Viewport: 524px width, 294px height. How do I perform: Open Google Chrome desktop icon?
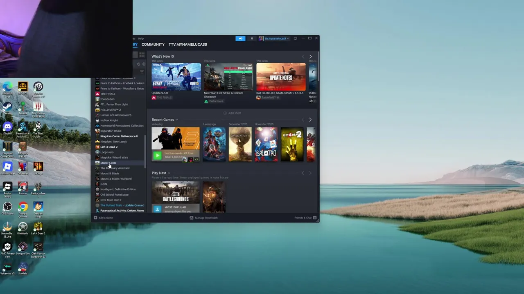23,209
